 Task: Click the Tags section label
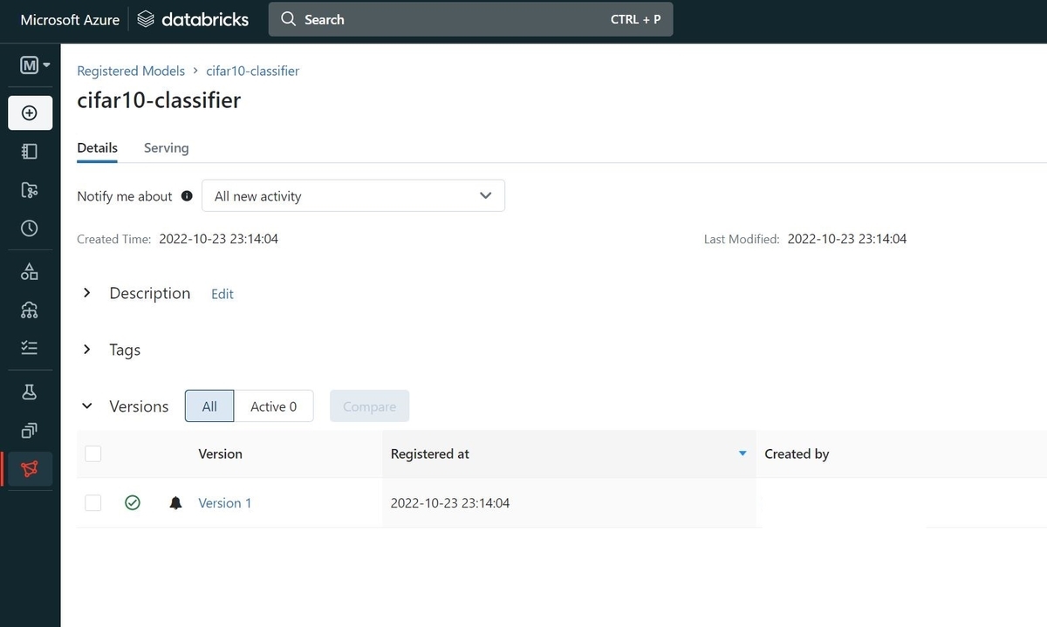125,350
